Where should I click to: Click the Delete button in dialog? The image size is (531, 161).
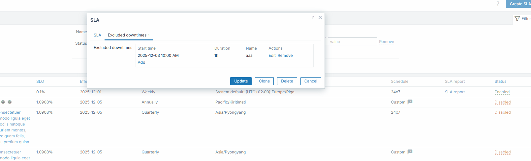point(287,81)
